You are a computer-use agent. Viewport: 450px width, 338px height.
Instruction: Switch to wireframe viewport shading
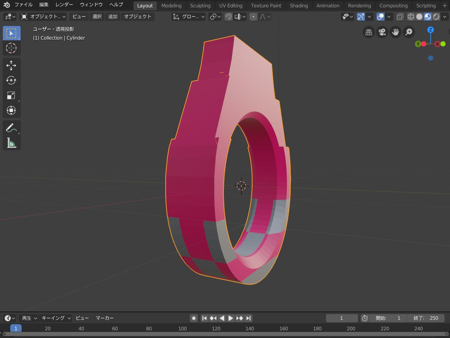pyautogui.click(x=411, y=16)
